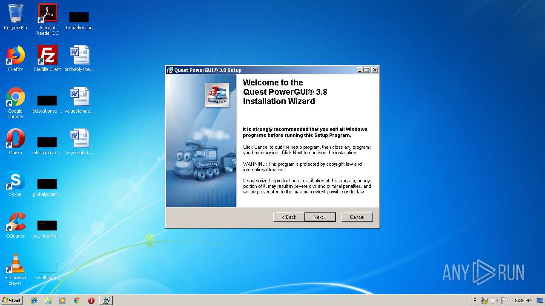Select the globalcommi file icon
This screenshot has height=306, width=545.
pyautogui.click(x=47, y=188)
